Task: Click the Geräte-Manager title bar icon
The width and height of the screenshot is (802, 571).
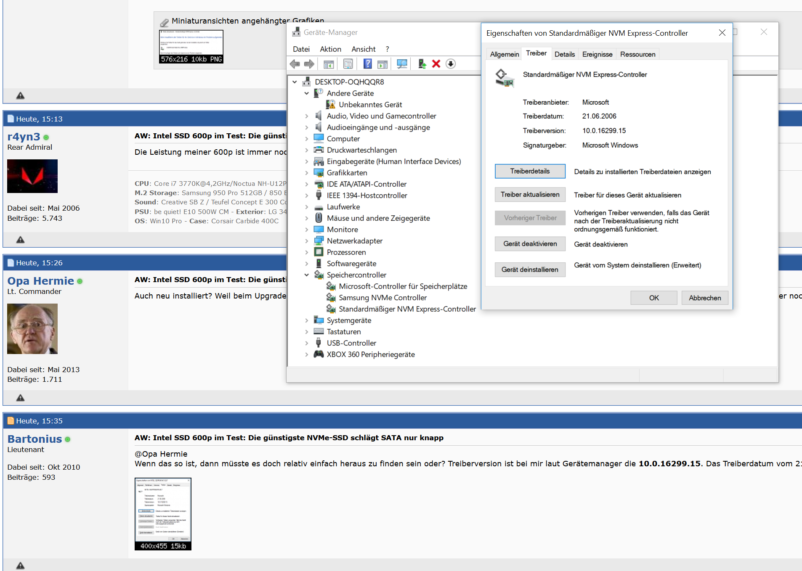Action: pyautogui.click(x=297, y=32)
